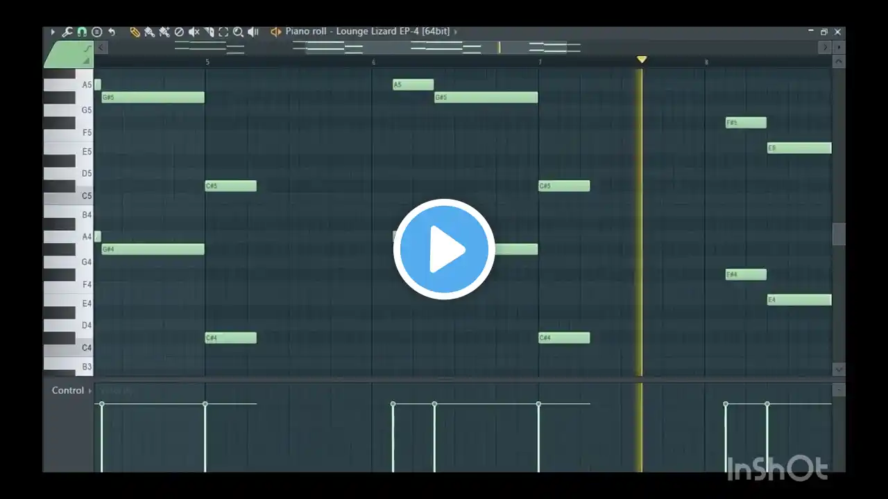Screen dimensions: 888x499
Task: Select the Paint drum-sequencer brush tool
Action: [164, 32]
